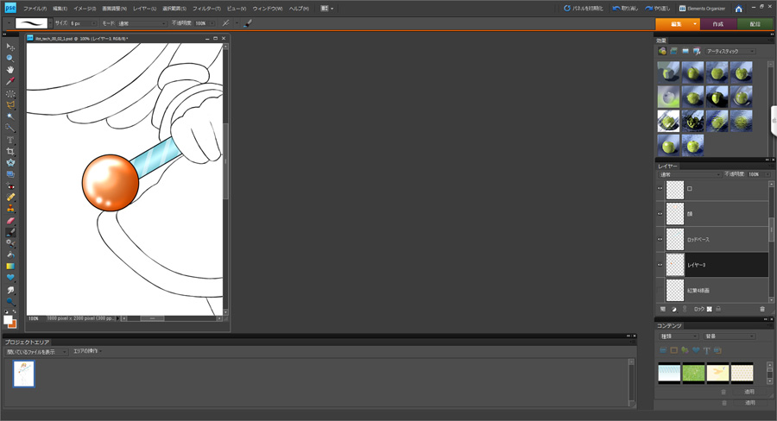
Task: Select the Horizontal Type tool
Action: pos(10,140)
